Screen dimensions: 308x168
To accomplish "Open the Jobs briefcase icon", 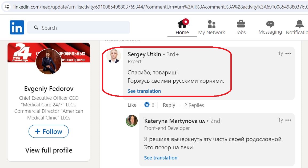I will (x=241, y=24).
